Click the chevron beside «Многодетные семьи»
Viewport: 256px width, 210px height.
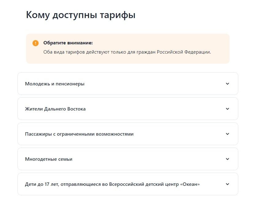[x=227, y=159]
